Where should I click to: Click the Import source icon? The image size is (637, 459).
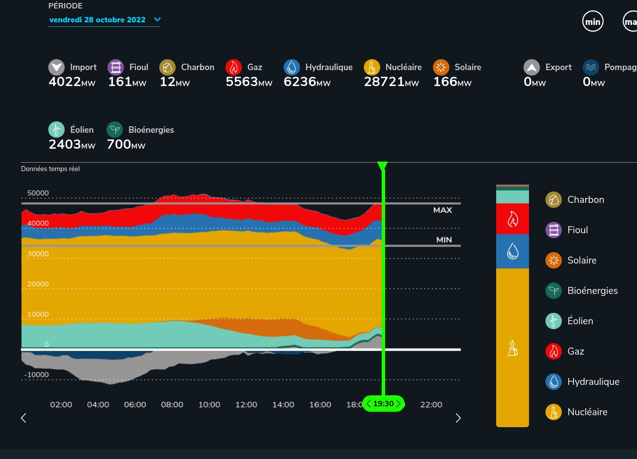[57, 67]
